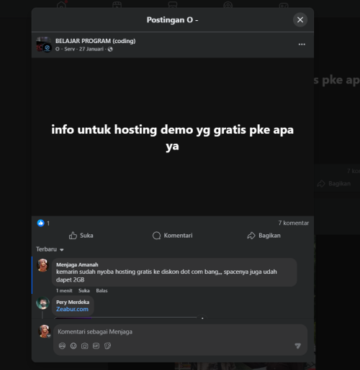The height and width of the screenshot is (370, 360).
Task: Click the author name O - Serv
Action: pyautogui.click(x=65, y=49)
